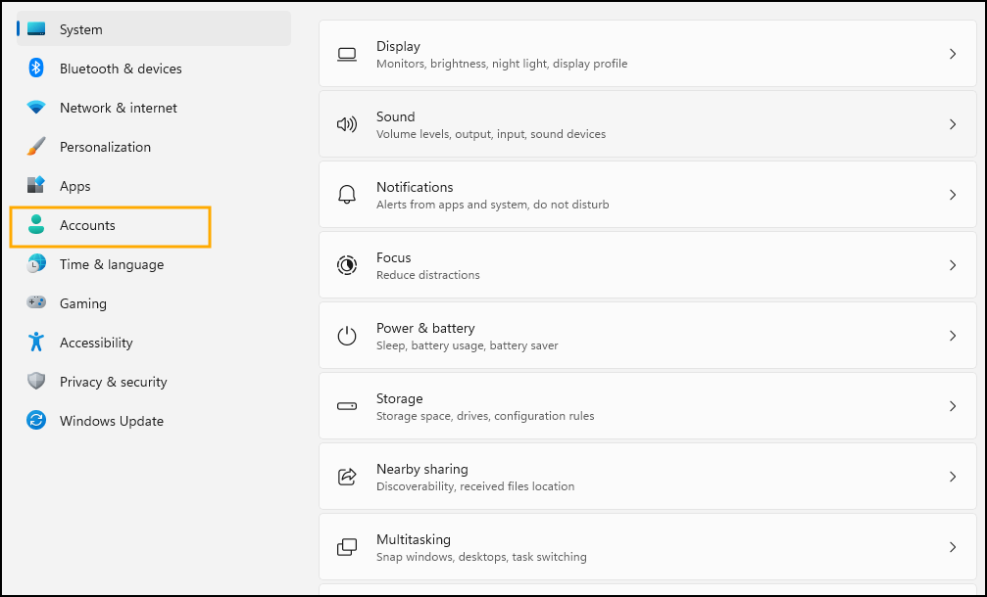Click the Apps sidebar icon
The image size is (987, 597).
(36, 186)
